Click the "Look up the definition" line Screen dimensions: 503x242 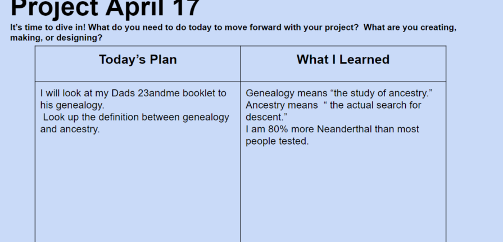click(136, 117)
